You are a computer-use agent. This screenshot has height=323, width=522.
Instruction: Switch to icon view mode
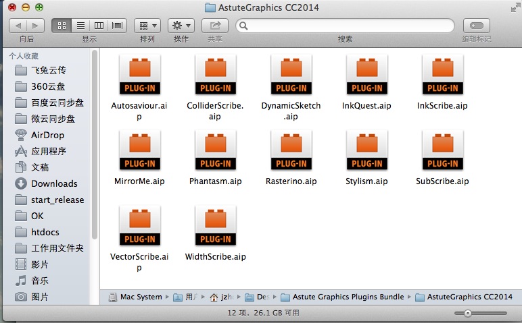pyautogui.click(x=62, y=26)
